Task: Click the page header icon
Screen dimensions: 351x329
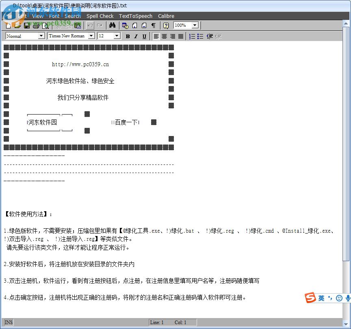Action: tap(134, 26)
